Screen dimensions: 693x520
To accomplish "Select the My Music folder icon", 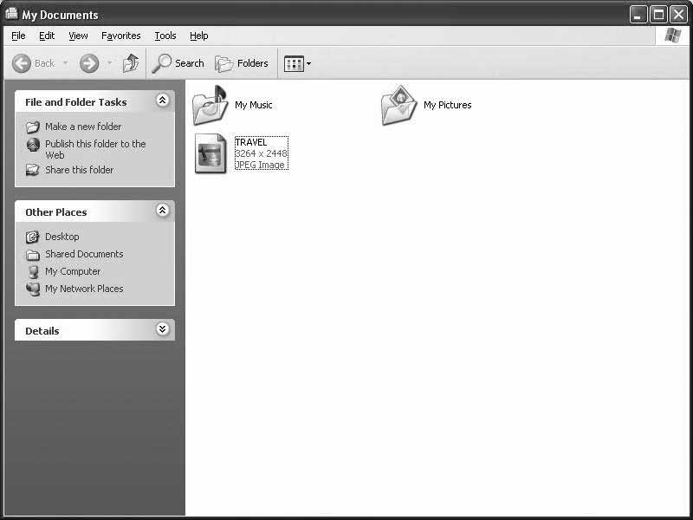I will [x=210, y=105].
